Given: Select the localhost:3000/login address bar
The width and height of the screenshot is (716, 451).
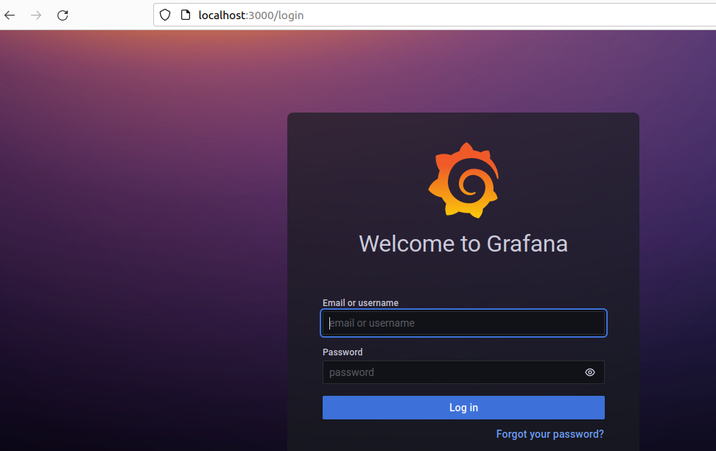Looking at the screenshot, I should pyautogui.click(x=435, y=15).
